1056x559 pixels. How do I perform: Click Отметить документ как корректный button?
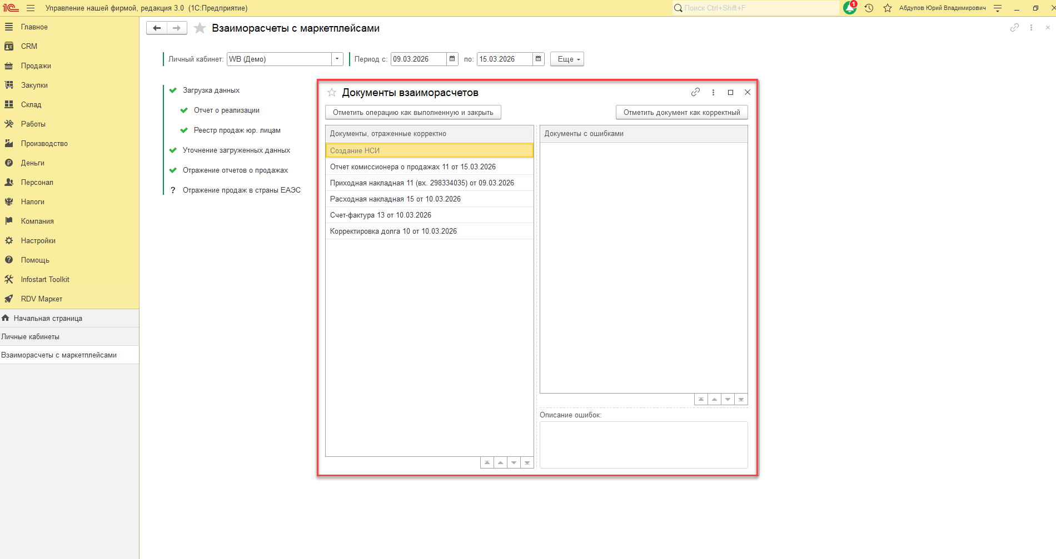681,112
